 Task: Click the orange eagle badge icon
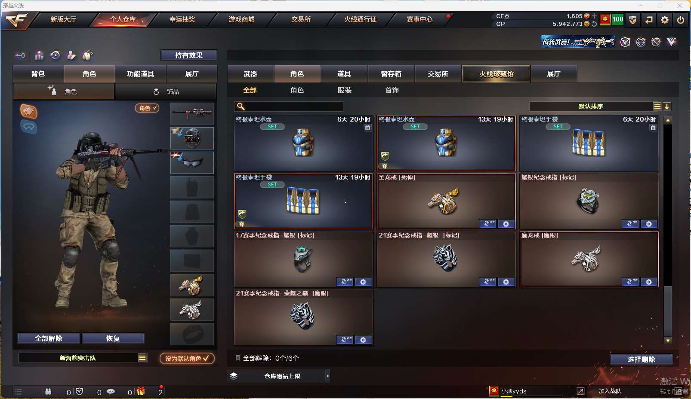[x=29, y=112]
